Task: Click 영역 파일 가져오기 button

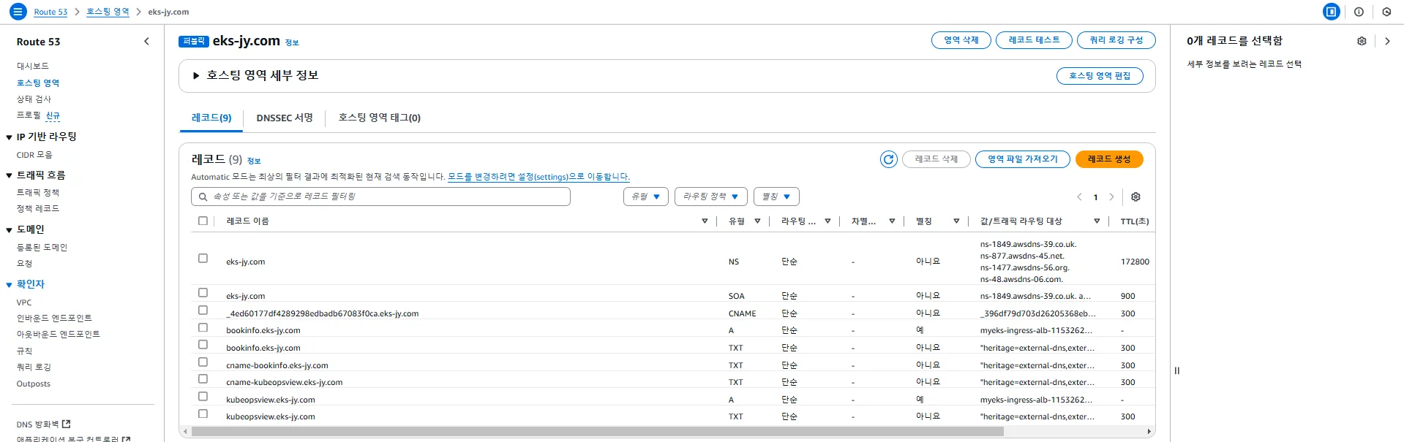Action: pos(1022,159)
